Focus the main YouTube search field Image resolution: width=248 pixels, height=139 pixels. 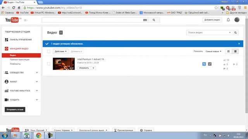[x=92, y=20]
